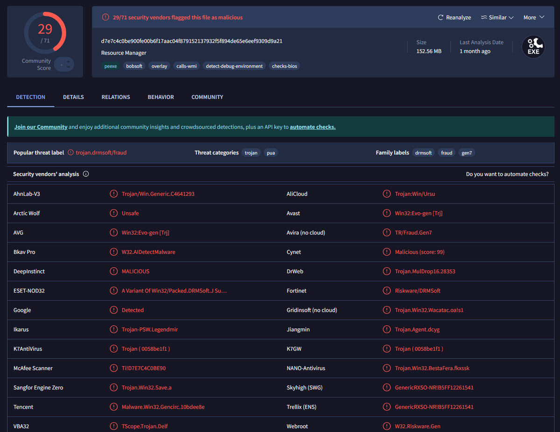Click alert icon for NANO-Antivirus detection

coord(386,368)
